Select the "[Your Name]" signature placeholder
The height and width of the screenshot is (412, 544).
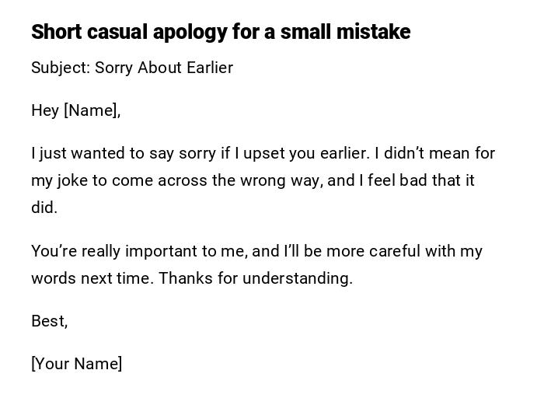tap(76, 364)
